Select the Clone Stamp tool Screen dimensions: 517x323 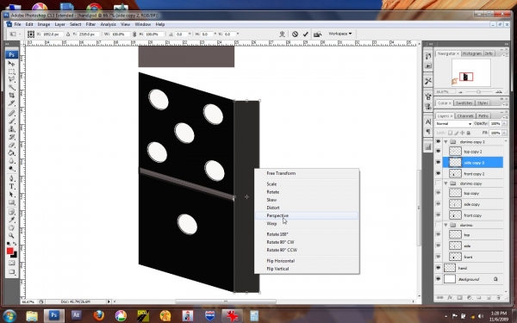[11, 129]
